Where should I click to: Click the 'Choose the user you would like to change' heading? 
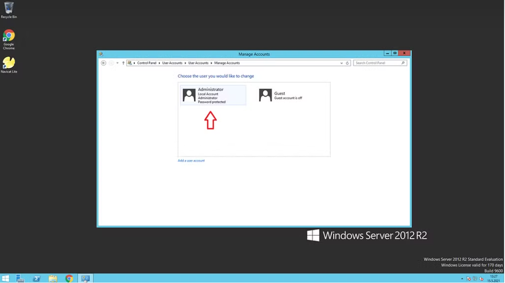[x=216, y=76]
